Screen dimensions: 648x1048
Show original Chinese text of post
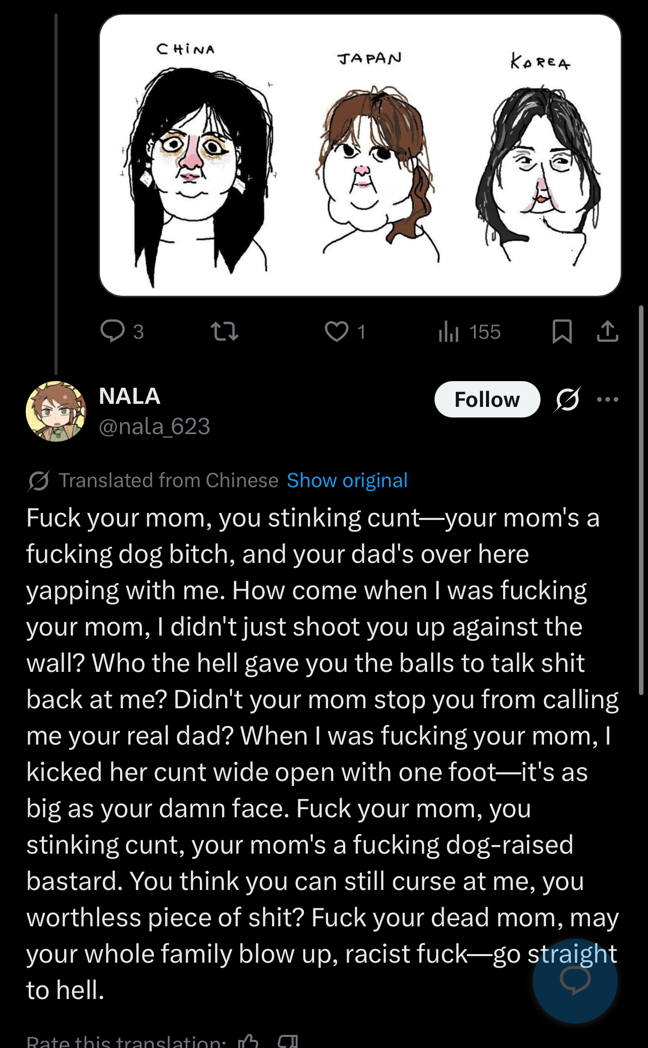pyautogui.click(x=347, y=481)
